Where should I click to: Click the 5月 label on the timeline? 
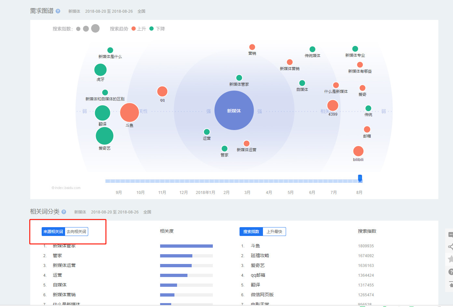point(291,193)
